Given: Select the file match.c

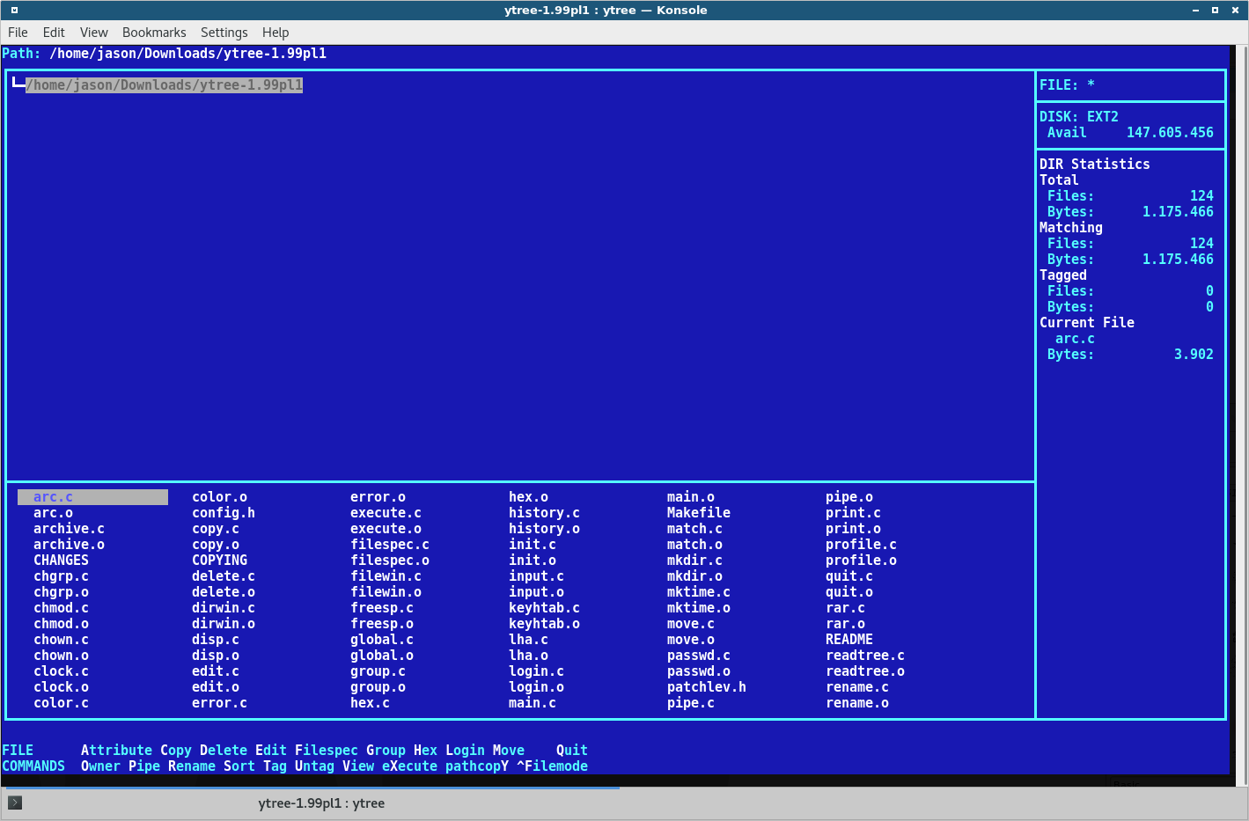Looking at the screenshot, I should [695, 529].
